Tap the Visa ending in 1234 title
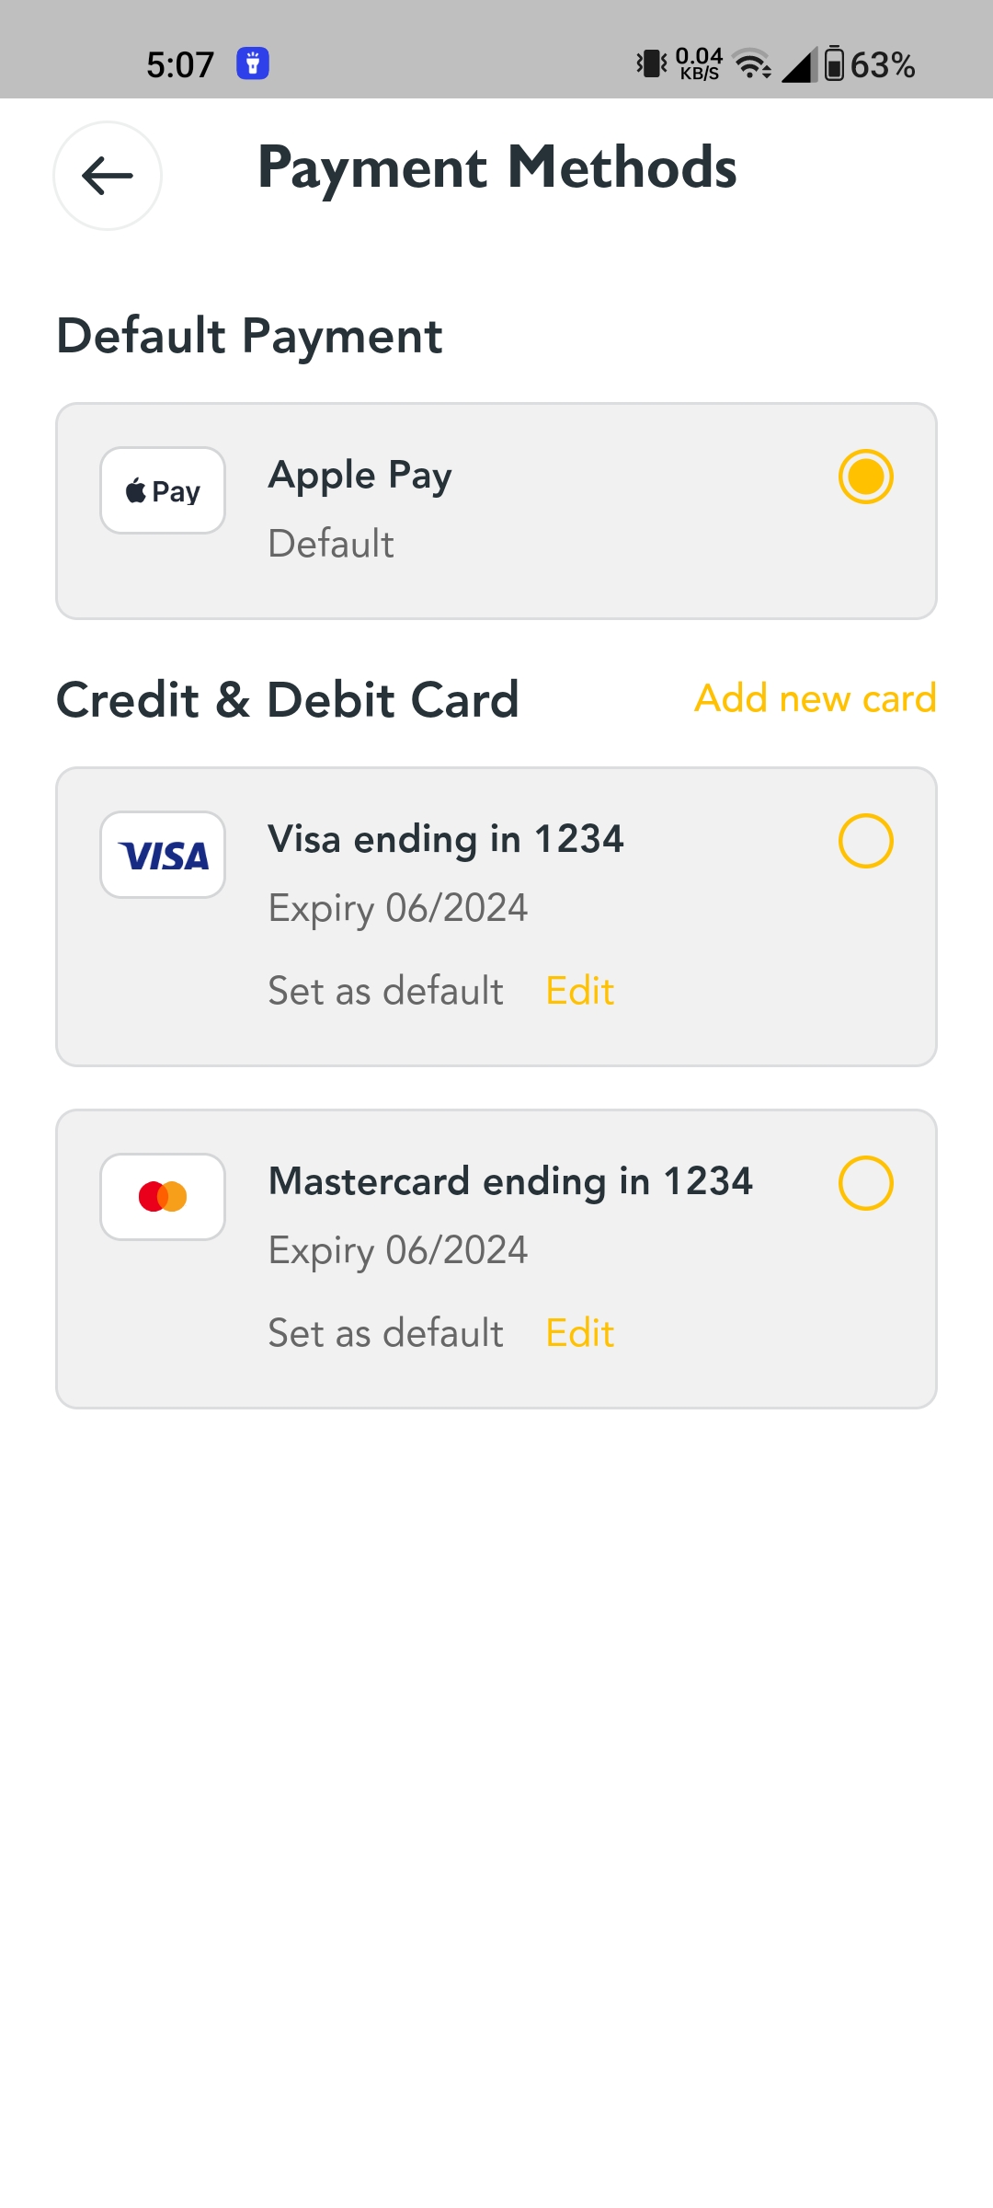This screenshot has height=2208, width=993. pyautogui.click(x=446, y=840)
